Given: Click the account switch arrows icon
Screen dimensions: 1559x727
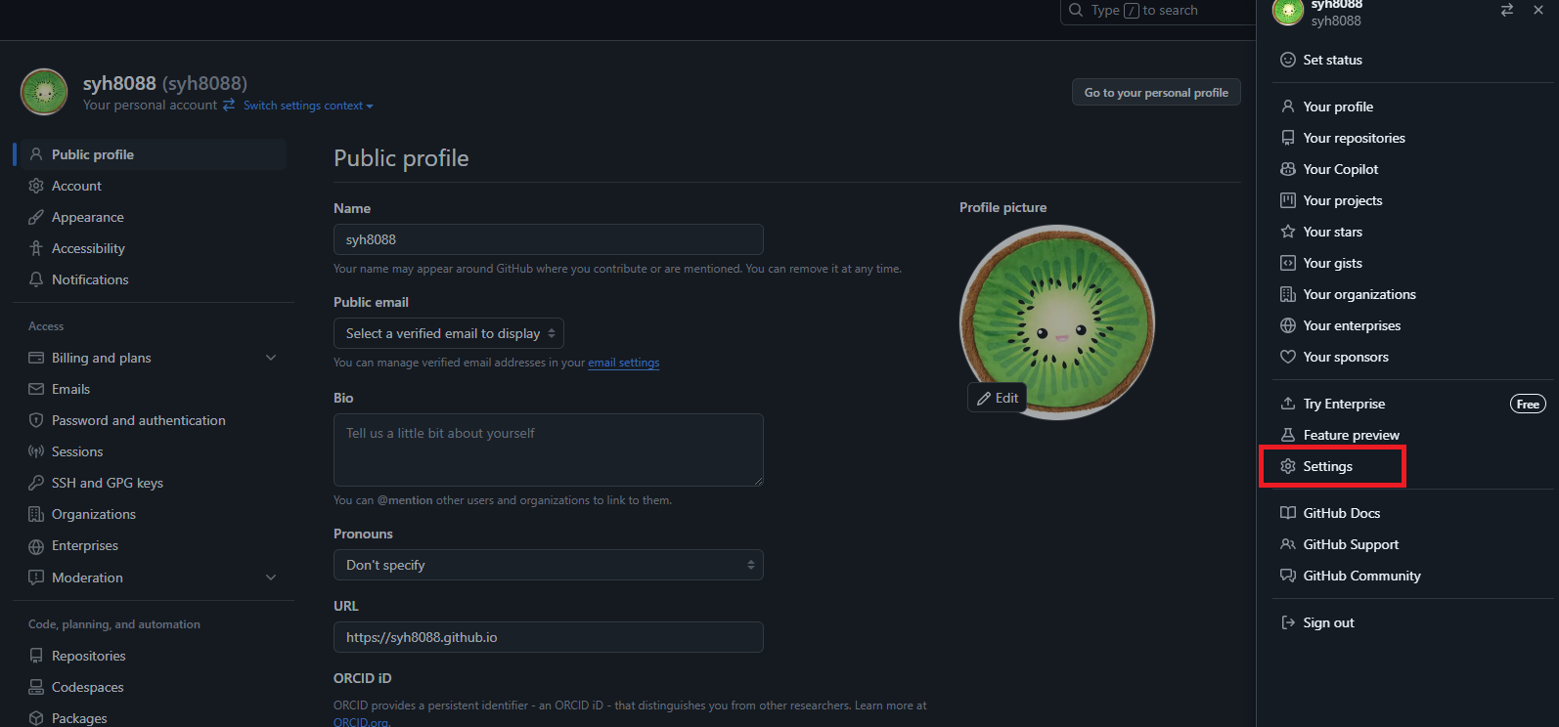Looking at the screenshot, I should coord(1507,10).
